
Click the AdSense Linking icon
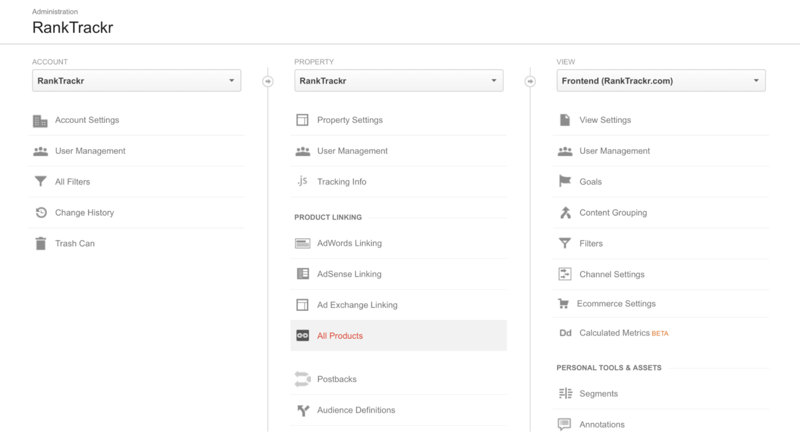coord(303,274)
